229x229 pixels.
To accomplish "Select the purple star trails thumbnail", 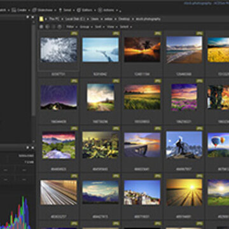I will [x=59, y=97].
